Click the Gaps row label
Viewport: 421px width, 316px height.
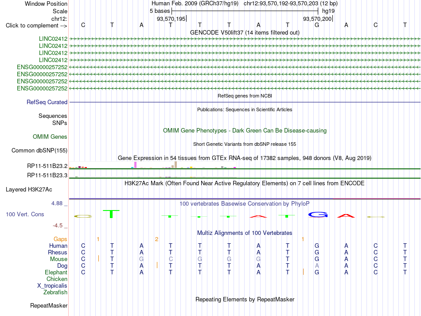click(x=60, y=239)
